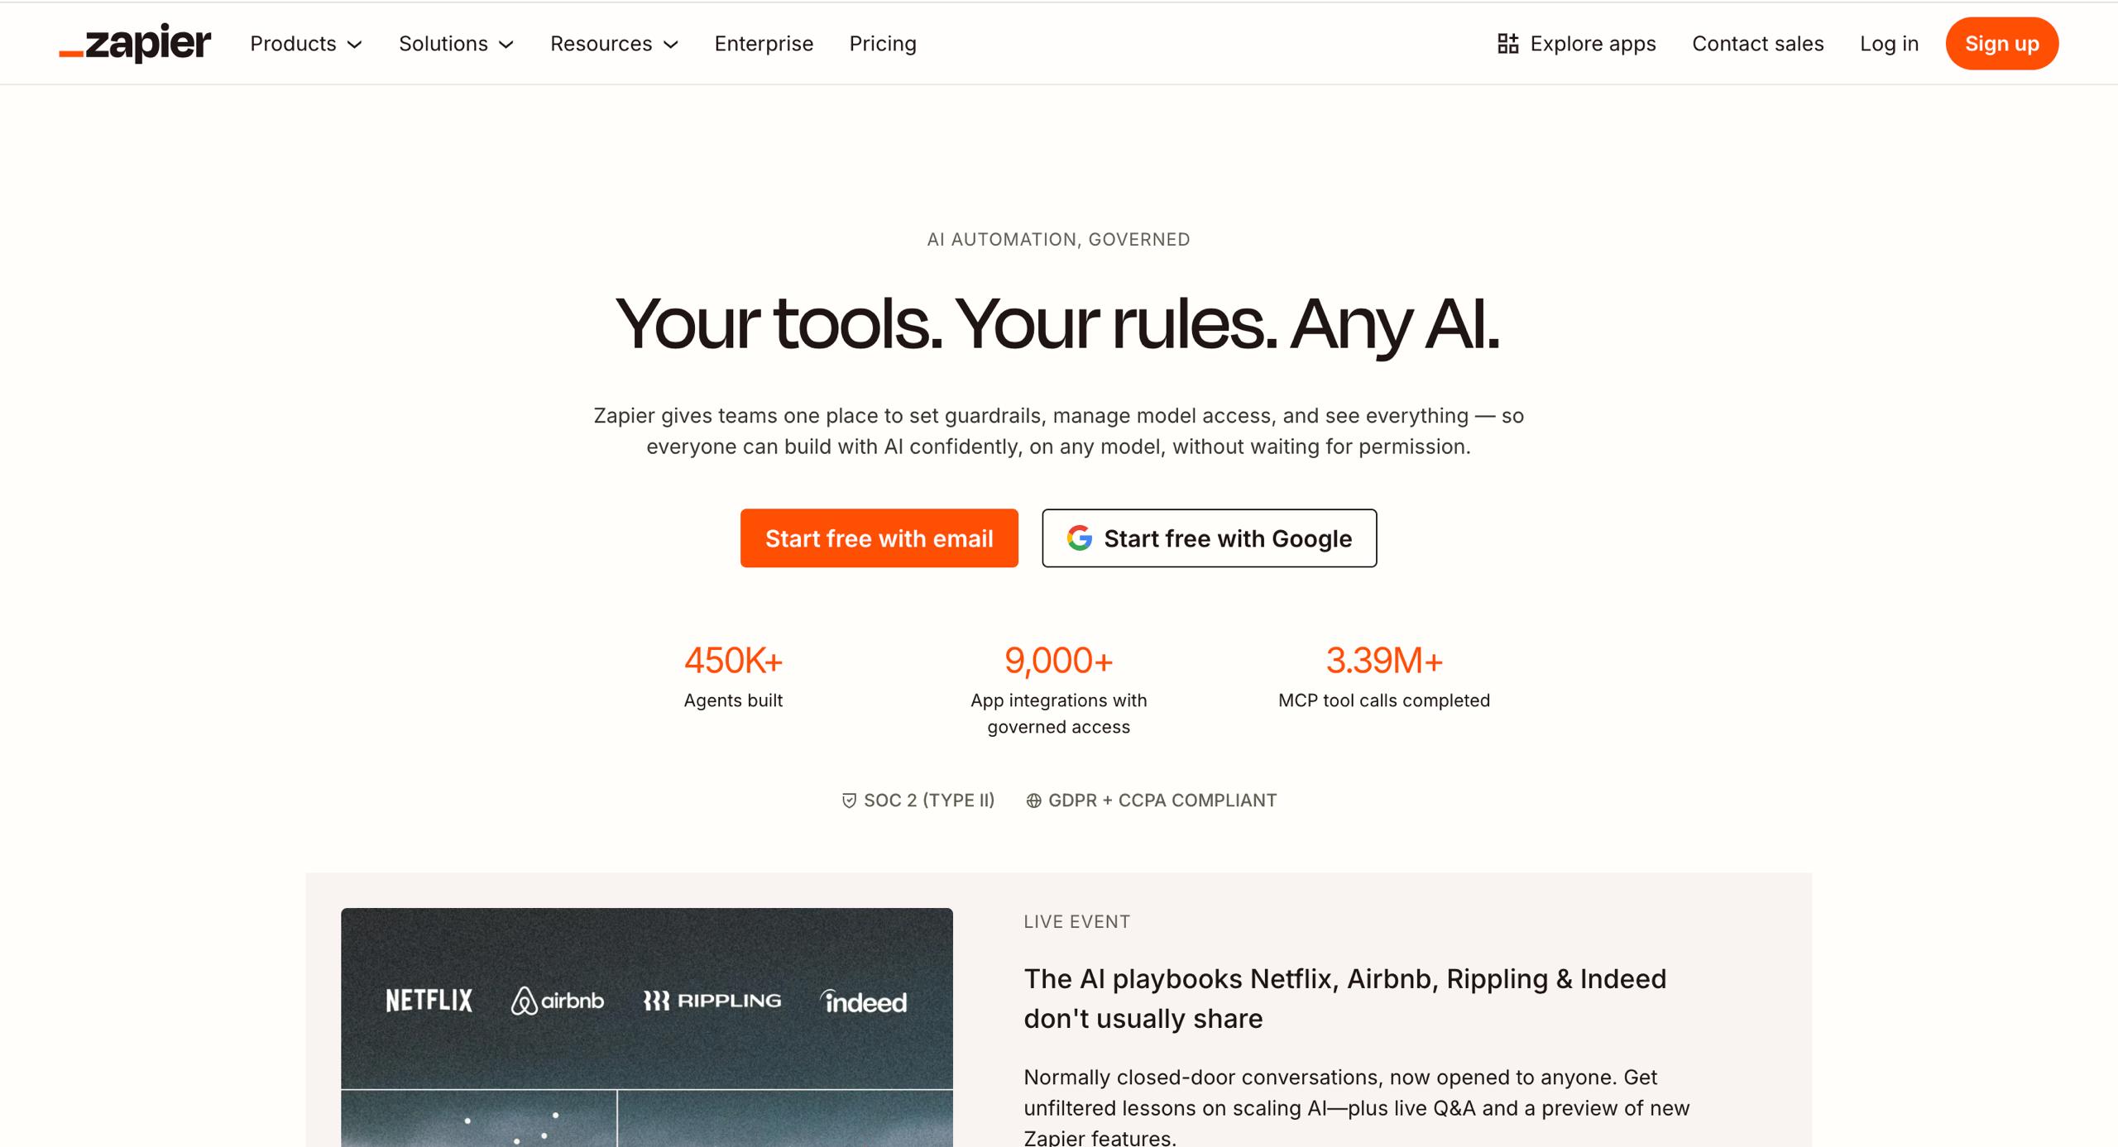Click the MCP tool calls completed text
2118x1147 pixels.
[1384, 700]
